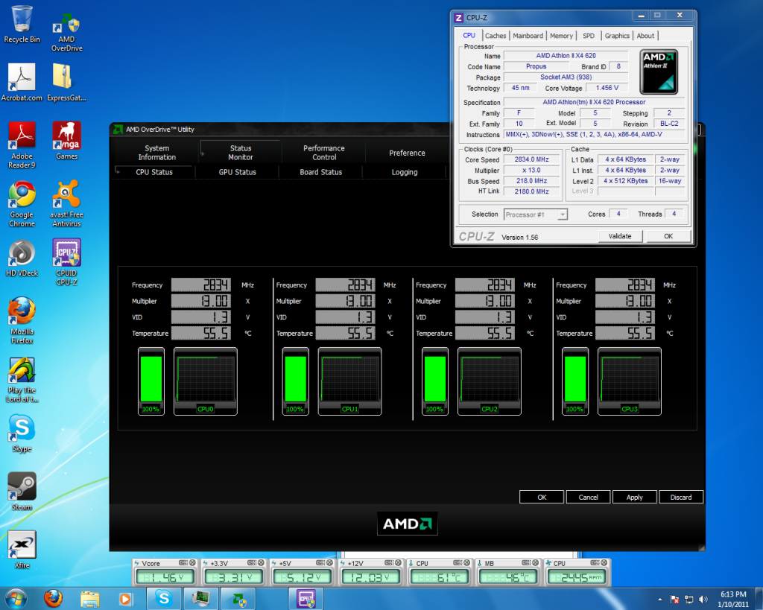
Task: Show hidden system tray icons arrow
Action: tap(660, 600)
